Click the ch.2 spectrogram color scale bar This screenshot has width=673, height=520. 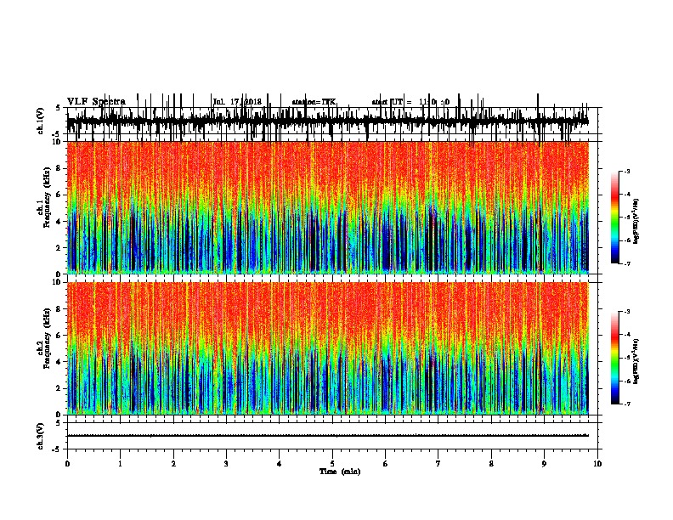click(615, 358)
